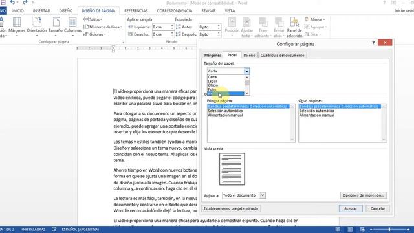Click the Cancelar button
The height and width of the screenshot is (233, 414).
point(378,208)
